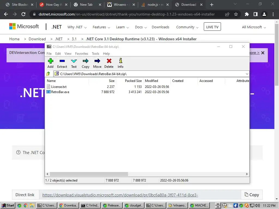The width and height of the screenshot is (279, 209).
Task: Click the RetroBar.exe file icon
Action: tap(48, 92)
